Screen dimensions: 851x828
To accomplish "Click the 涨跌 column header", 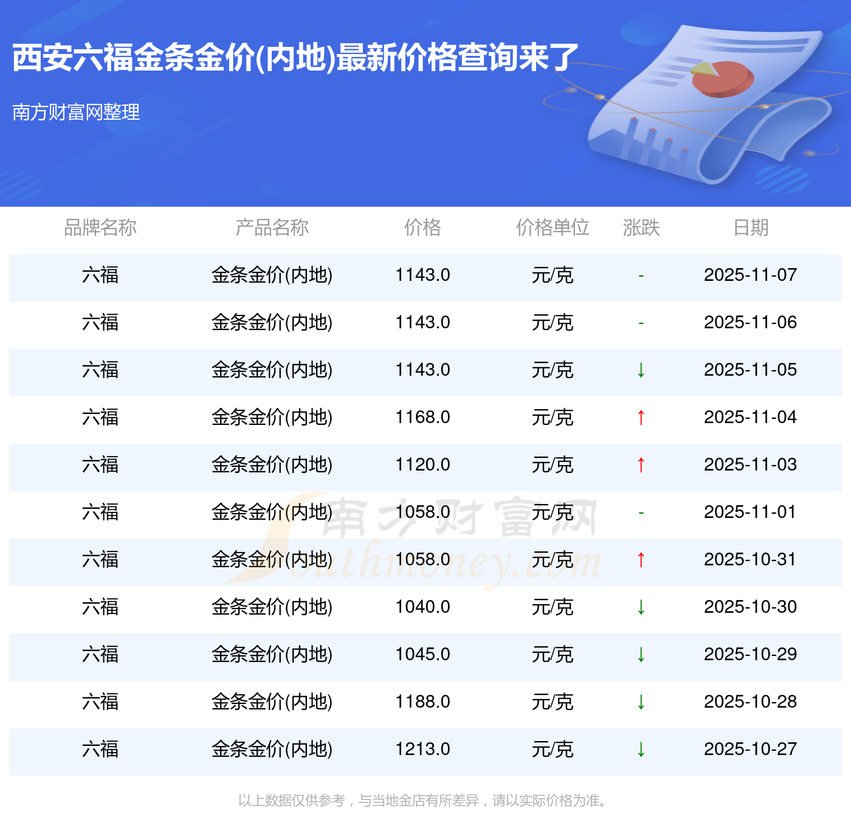I will point(641,228).
